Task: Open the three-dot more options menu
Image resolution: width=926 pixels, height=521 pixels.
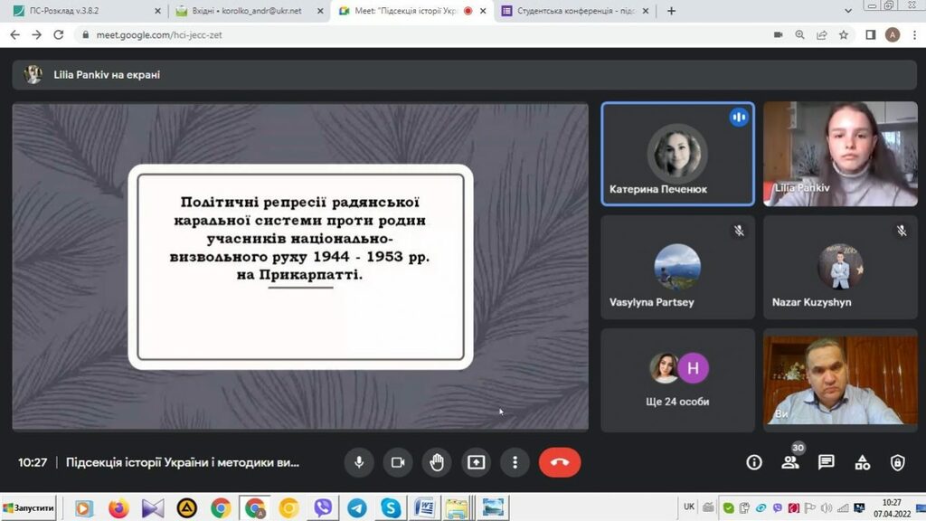Action: (x=515, y=462)
